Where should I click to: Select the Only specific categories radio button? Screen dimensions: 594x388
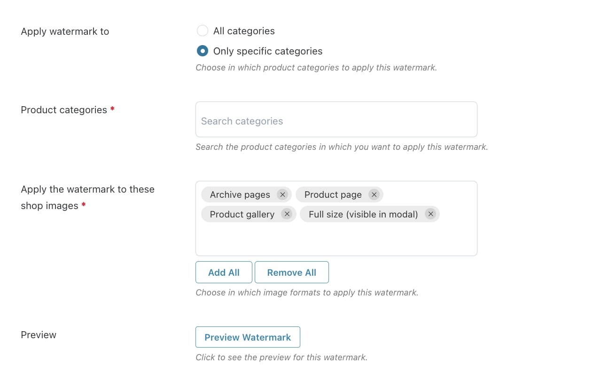tap(203, 51)
